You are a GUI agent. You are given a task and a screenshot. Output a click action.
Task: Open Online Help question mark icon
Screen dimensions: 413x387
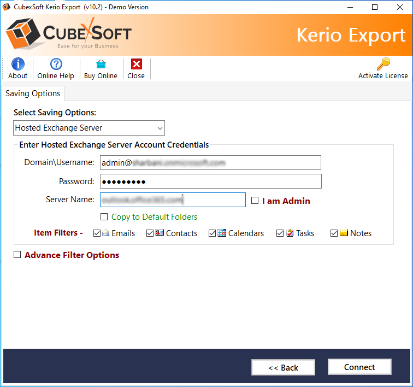click(56, 64)
